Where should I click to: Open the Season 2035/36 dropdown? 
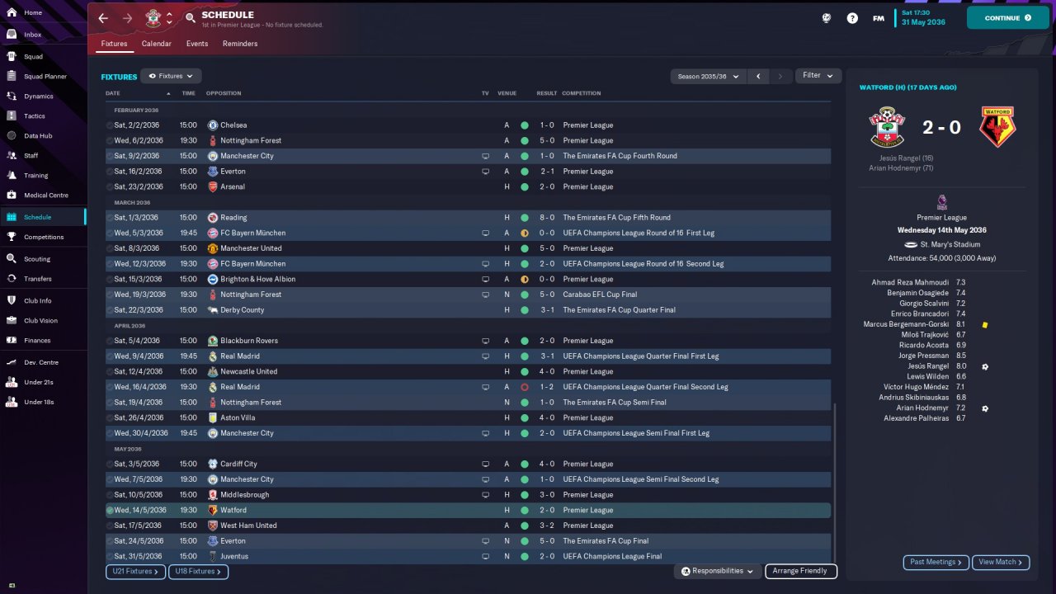[709, 76]
